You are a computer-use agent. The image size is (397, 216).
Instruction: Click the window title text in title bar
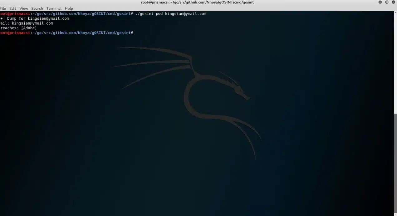198,2
